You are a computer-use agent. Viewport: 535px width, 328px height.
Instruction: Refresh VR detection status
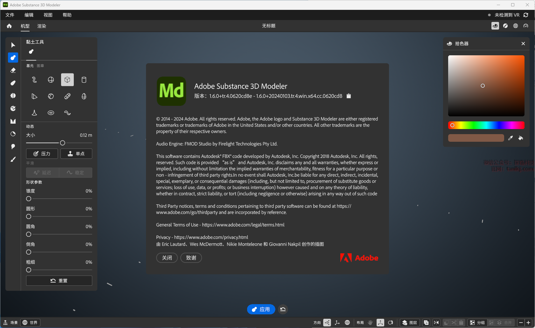[526, 15]
